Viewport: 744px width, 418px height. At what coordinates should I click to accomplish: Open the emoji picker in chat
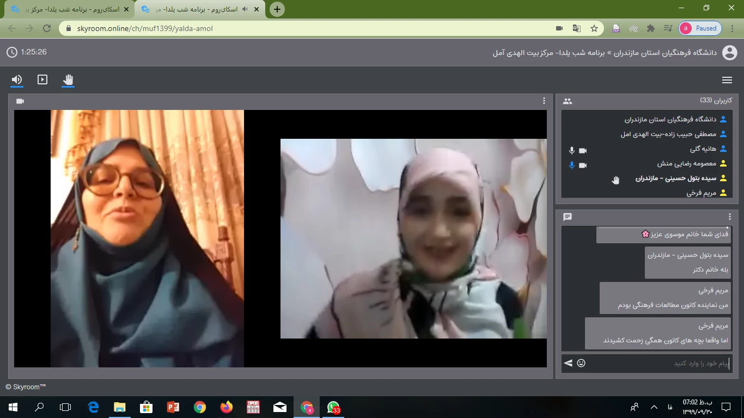pos(581,363)
